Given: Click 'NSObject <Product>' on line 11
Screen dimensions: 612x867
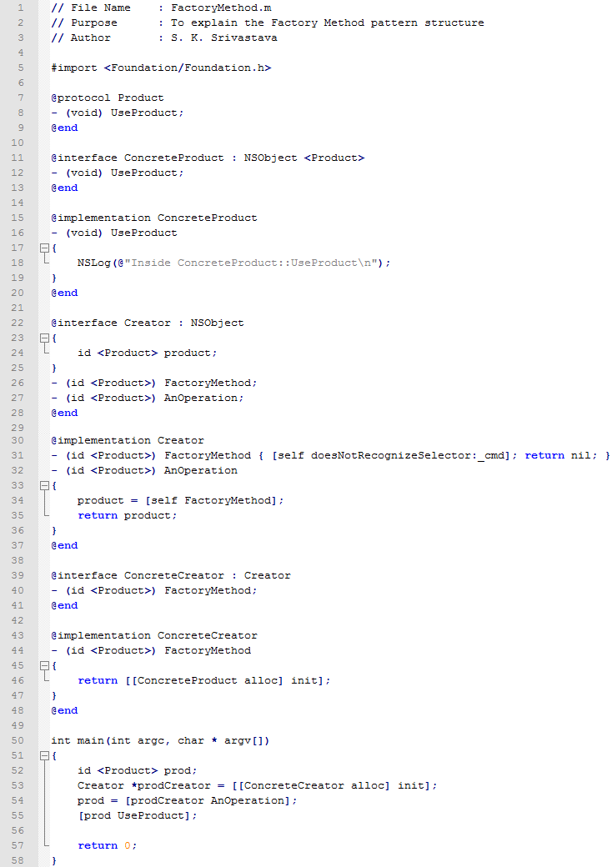Looking at the screenshot, I should pos(304,158).
